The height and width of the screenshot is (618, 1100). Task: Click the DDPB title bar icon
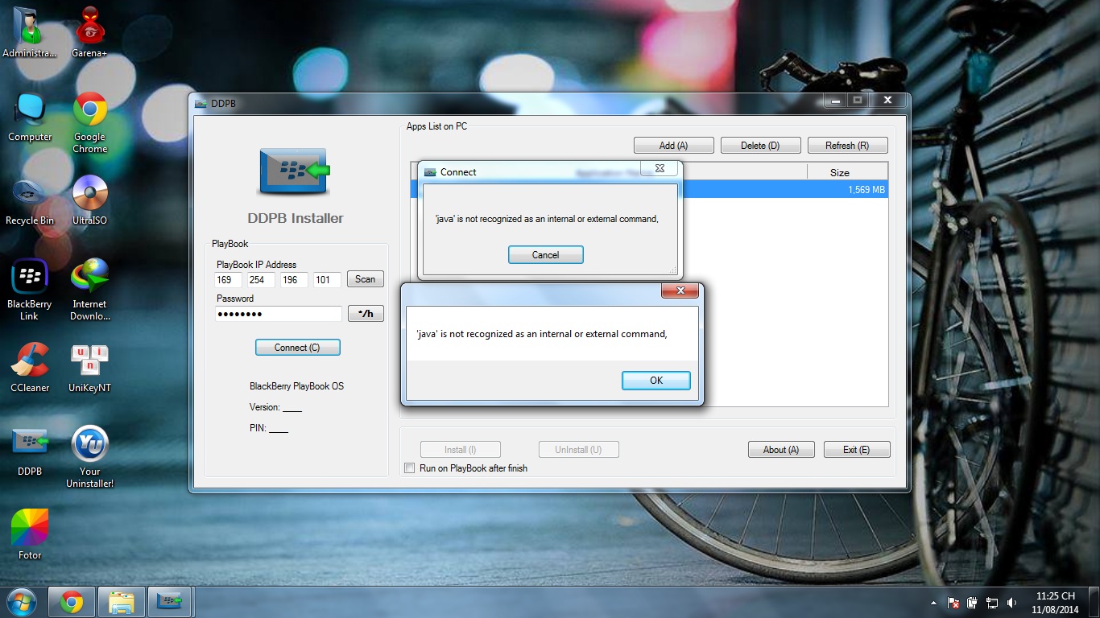201,103
